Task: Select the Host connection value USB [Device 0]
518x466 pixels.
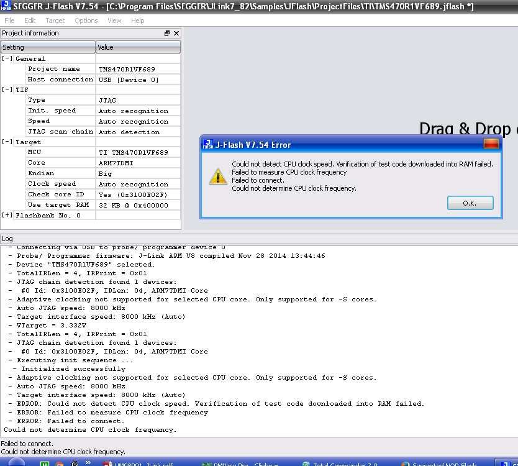Action: point(129,80)
